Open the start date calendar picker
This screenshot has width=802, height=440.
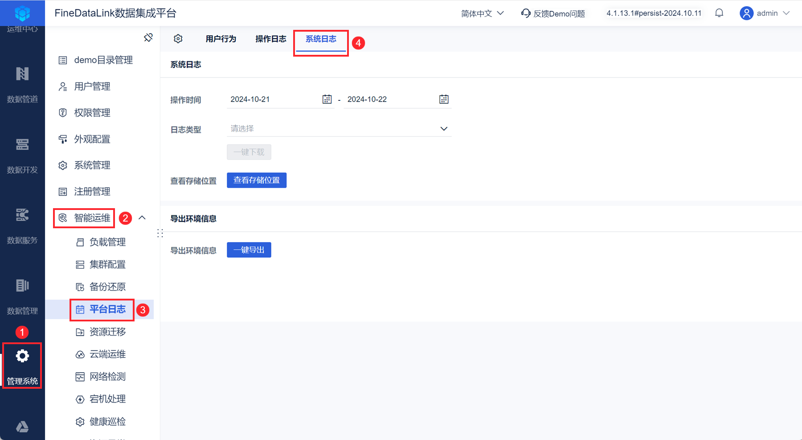[x=327, y=99]
